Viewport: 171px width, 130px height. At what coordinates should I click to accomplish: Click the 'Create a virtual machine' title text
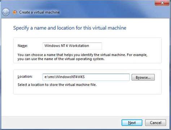coord(39,12)
